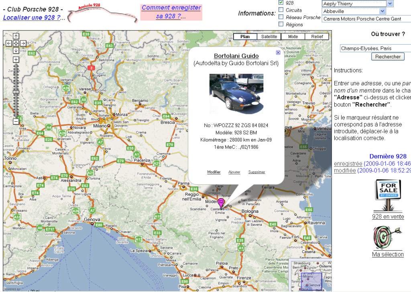Open the Localiser une 928 link
411x292 pixels.
pyautogui.click(x=32, y=18)
